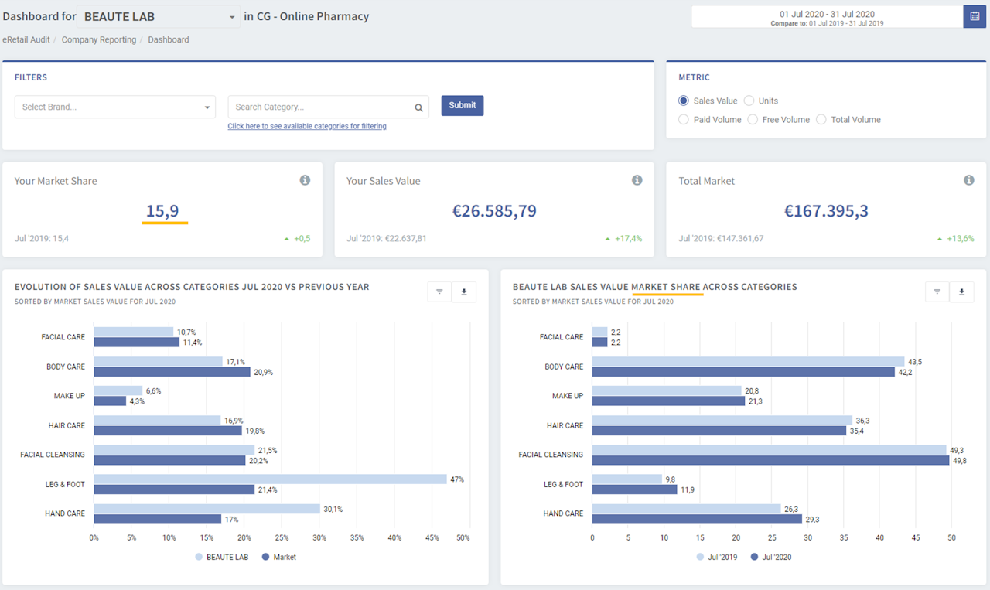The height and width of the screenshot is (590, 990).
Task: Click the info icon on Total Market
Action: click(968, 180)
